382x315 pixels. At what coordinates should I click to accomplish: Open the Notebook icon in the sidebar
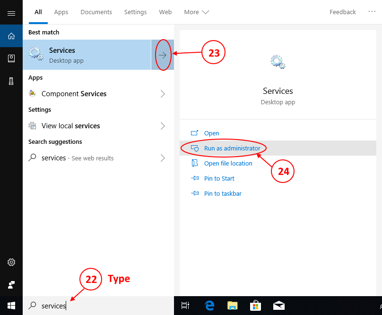click(11, 58)
